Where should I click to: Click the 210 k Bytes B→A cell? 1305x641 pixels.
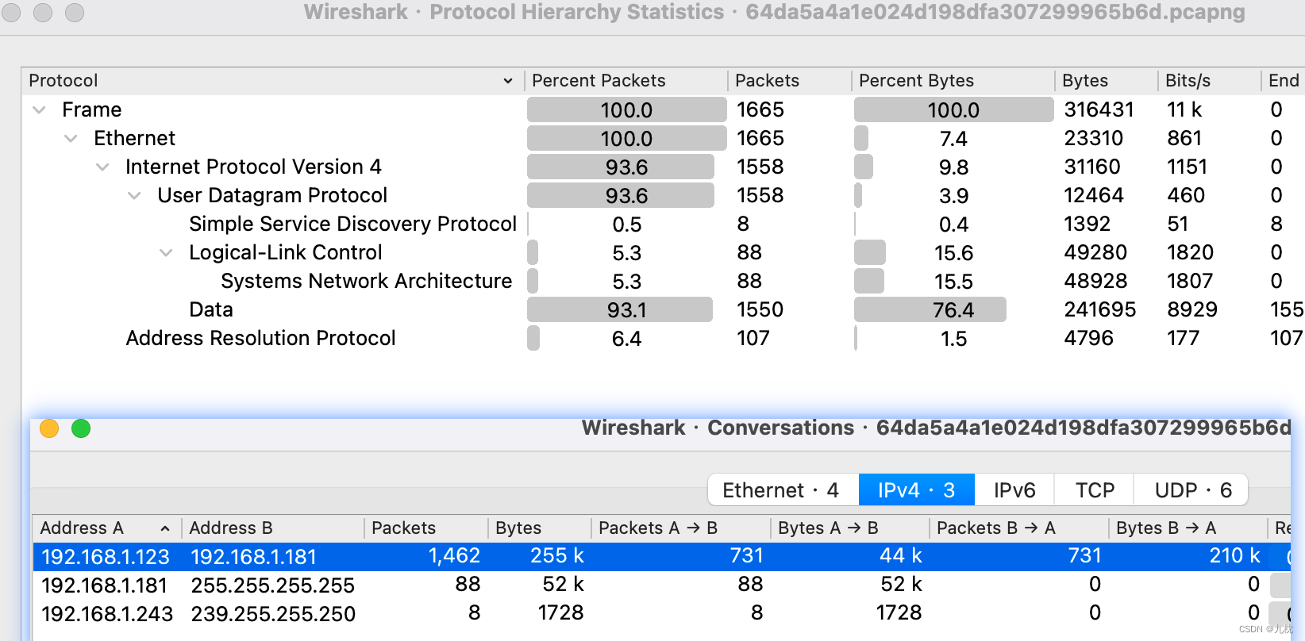1234,556
